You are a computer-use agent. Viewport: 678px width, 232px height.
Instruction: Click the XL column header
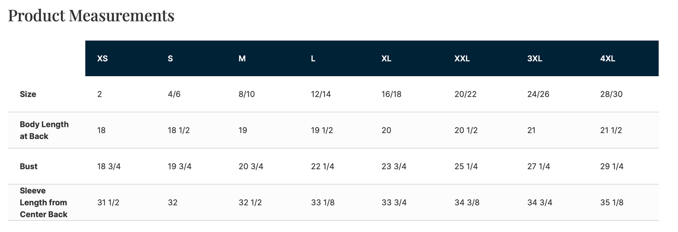(386, 59)
